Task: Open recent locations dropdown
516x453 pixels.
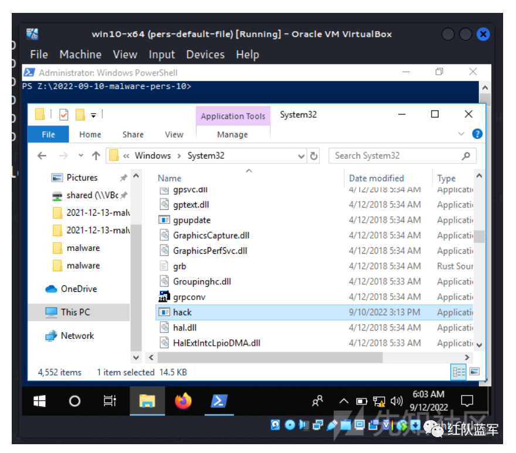Action: (x=81, y=155)
